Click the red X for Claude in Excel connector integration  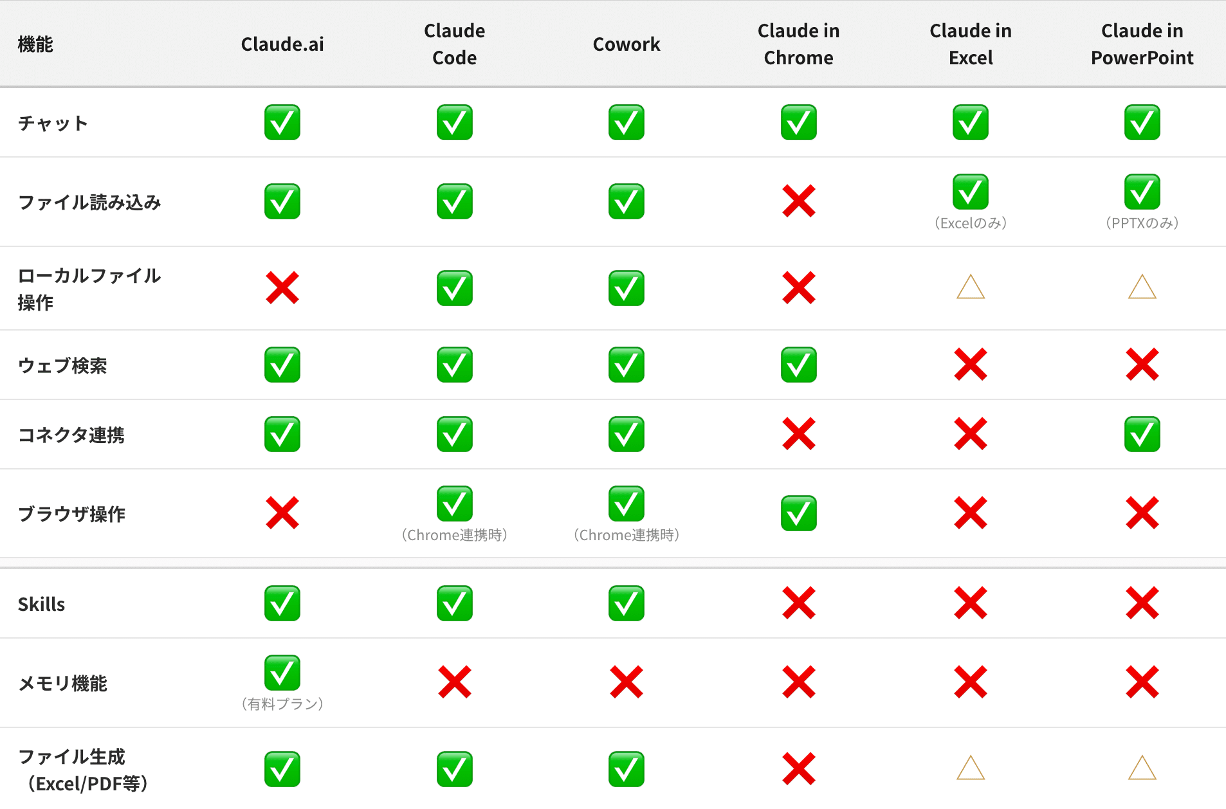point(971,434)
